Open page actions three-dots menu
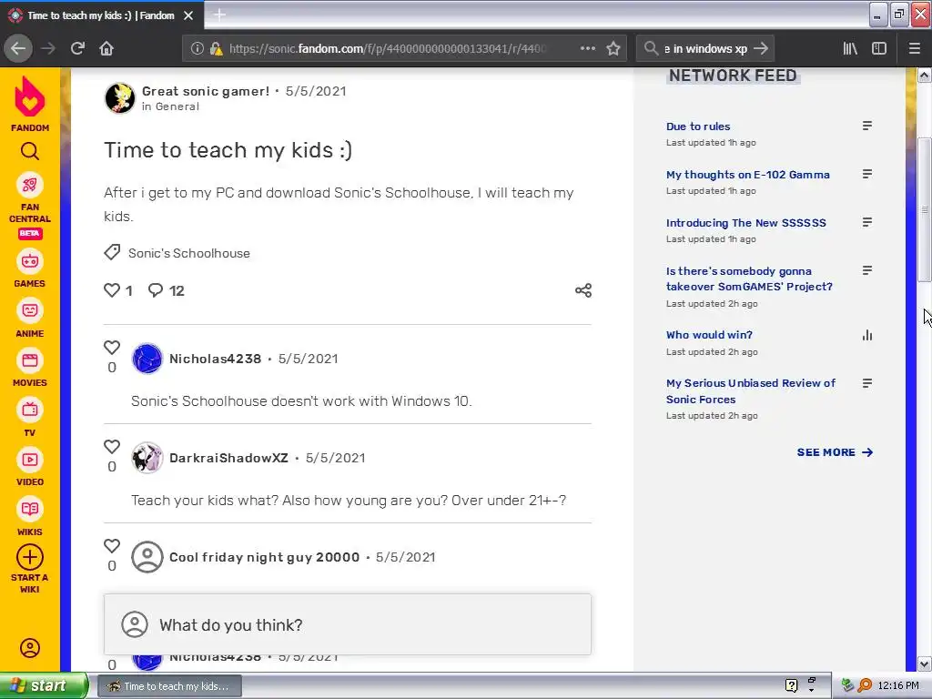Image resolution: width=932 pixels, height=699 pixels. click(587, 48)
